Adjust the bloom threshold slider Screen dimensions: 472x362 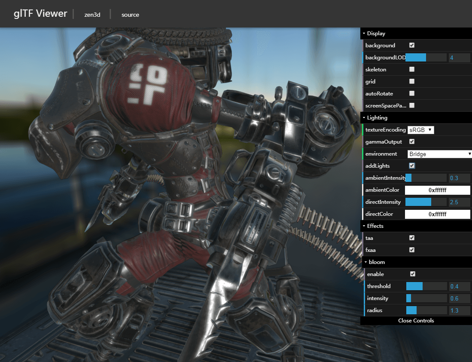coord(426,286)
